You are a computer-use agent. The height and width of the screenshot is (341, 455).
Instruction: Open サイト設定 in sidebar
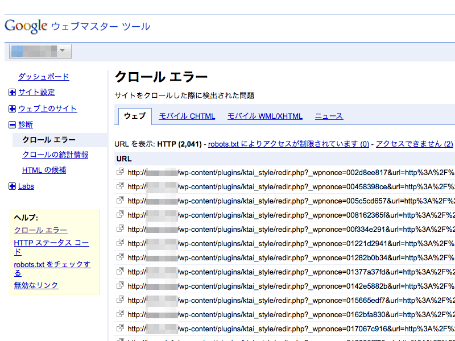(x=36, y=92)
